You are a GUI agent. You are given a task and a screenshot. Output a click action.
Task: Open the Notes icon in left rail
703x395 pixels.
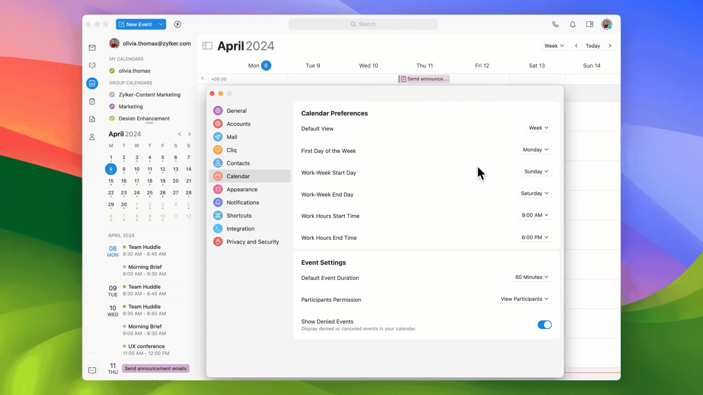coord(92,119)
